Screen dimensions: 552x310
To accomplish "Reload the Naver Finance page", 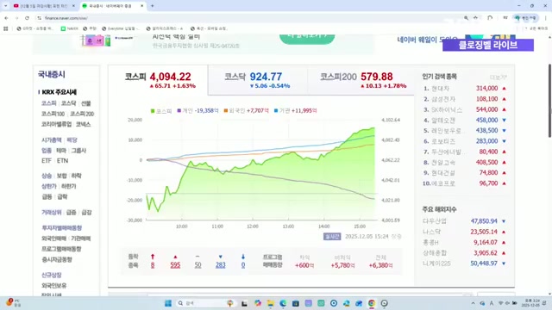I will pos(27,18).
